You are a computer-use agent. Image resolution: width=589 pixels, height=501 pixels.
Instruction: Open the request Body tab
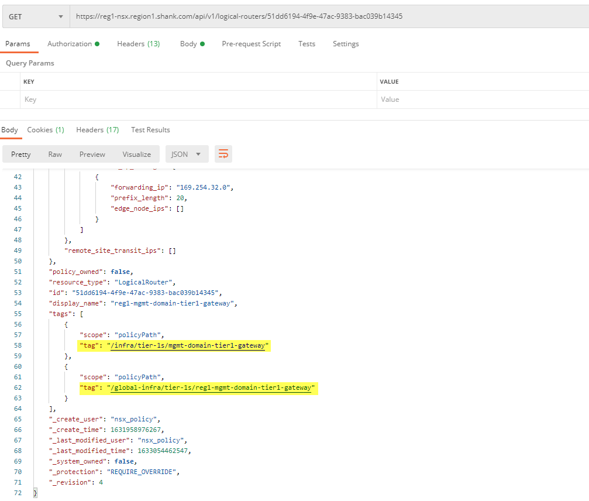click(x=192, y=44)
